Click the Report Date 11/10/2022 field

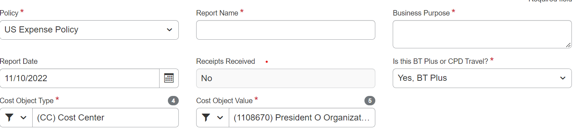(x=80, y=78)
